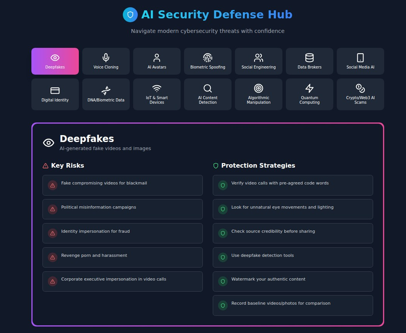The width and height of the screenshot is (406, 333).
Task: Click the Digital Identity card icon
Action: pos(55,90)
